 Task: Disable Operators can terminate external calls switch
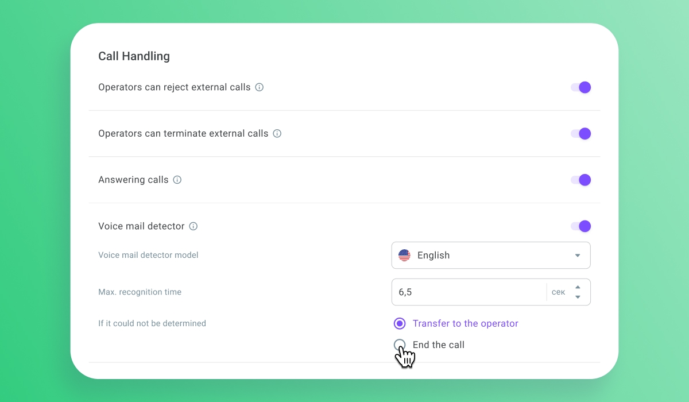pyautogui.click(x=580, y=134)
